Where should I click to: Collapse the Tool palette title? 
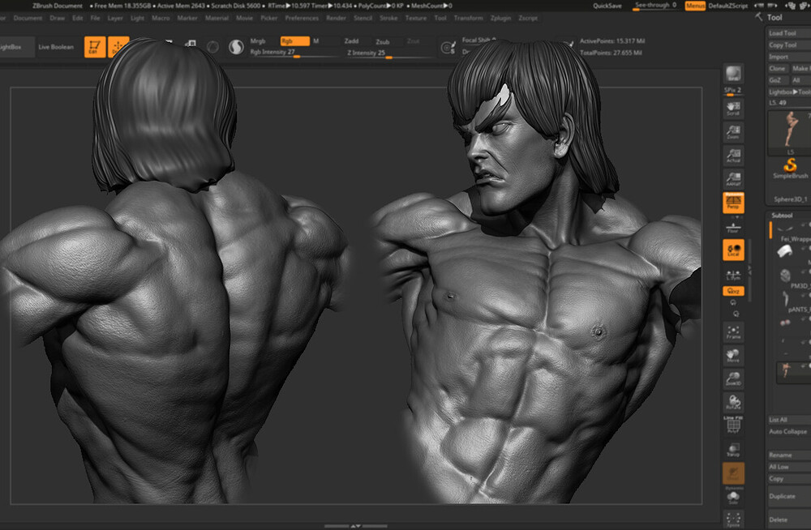point(775,17)
